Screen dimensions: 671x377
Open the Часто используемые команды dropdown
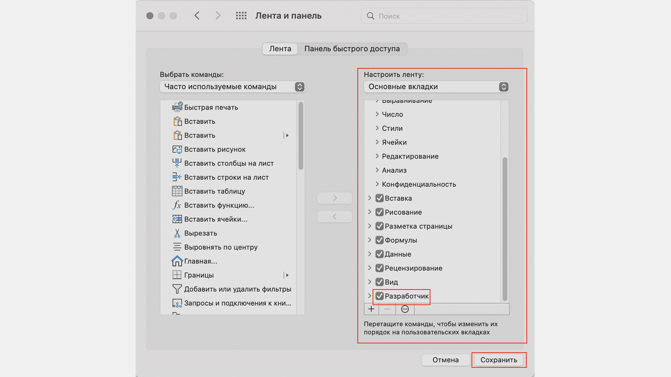(232, 87)
